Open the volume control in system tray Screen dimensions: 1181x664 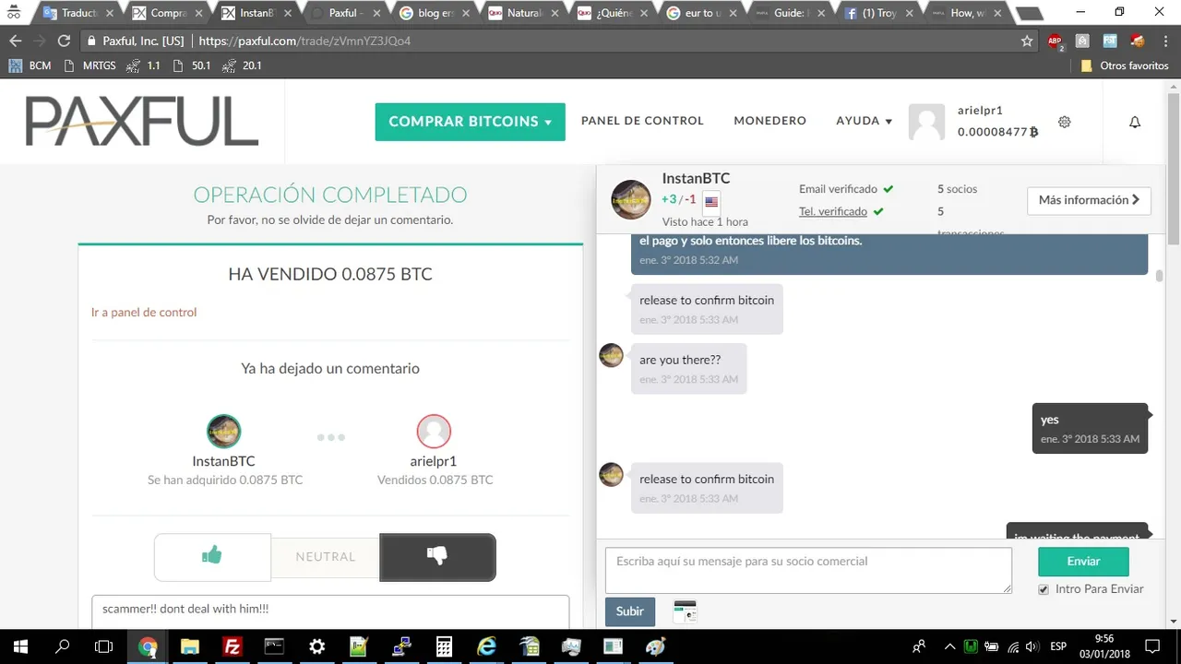tap(1032, 646)
